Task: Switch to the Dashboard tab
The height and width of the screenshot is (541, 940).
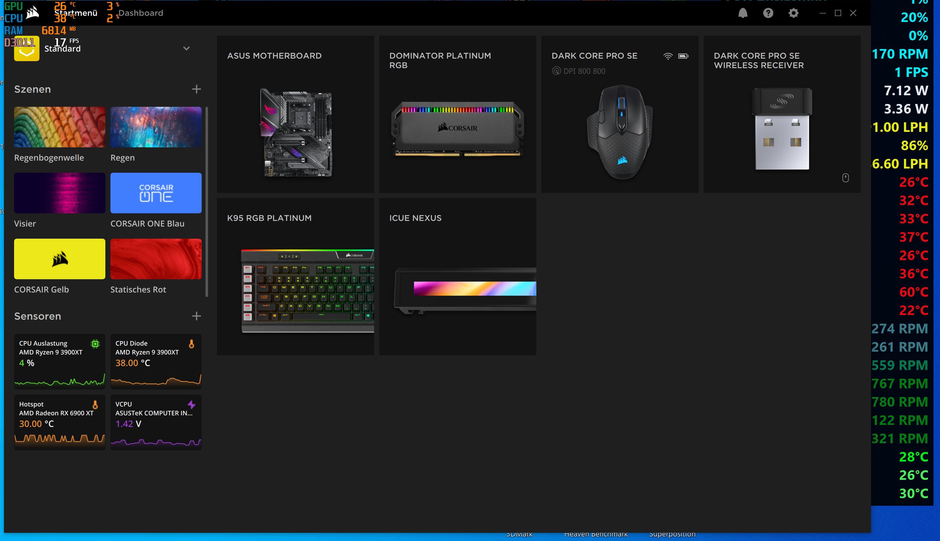Action: [x=141, y=13]
